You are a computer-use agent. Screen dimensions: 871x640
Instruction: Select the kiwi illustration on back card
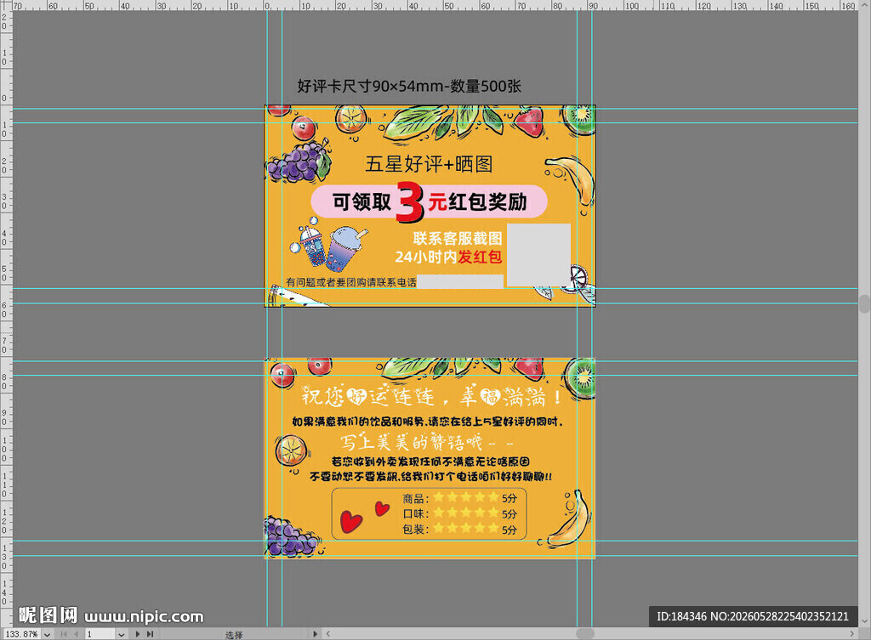click(x=580, y=377)
